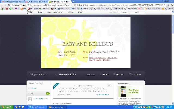The image size is (174, 109).
Task: Click the Sign In button
Action: (x=137, y=12)
